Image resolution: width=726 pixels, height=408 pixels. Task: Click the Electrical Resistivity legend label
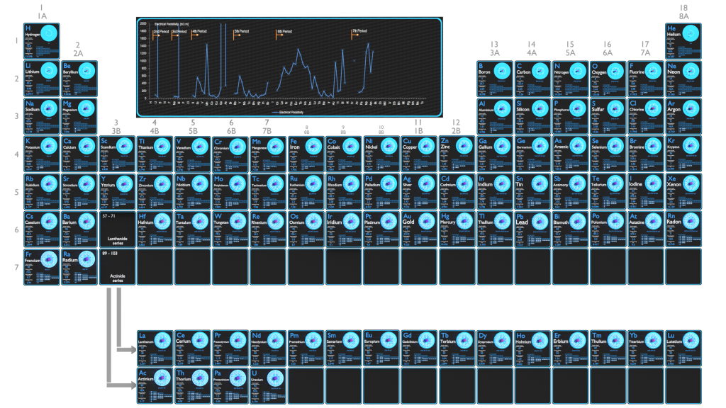(x=289, y=112)
